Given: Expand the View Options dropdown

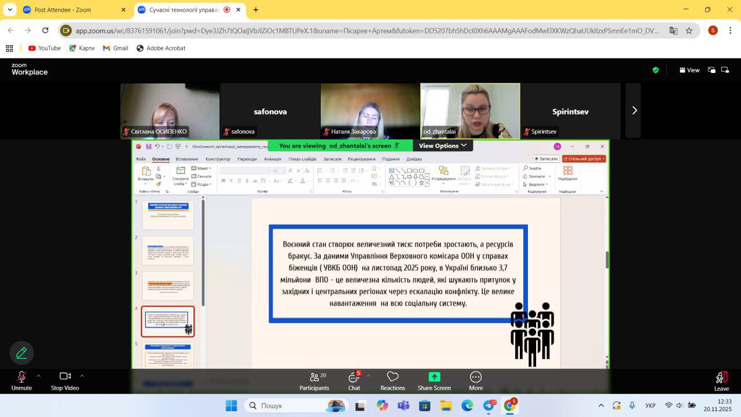Looking at the screenshot, I should pos(443,146).
